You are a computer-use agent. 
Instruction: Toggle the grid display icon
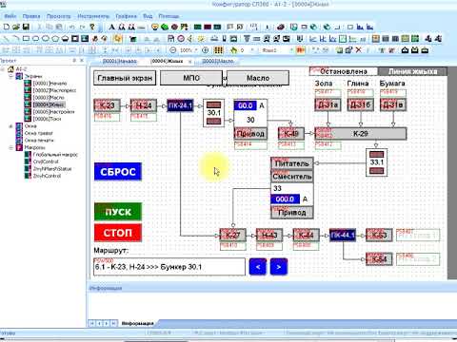coord(218,50)
